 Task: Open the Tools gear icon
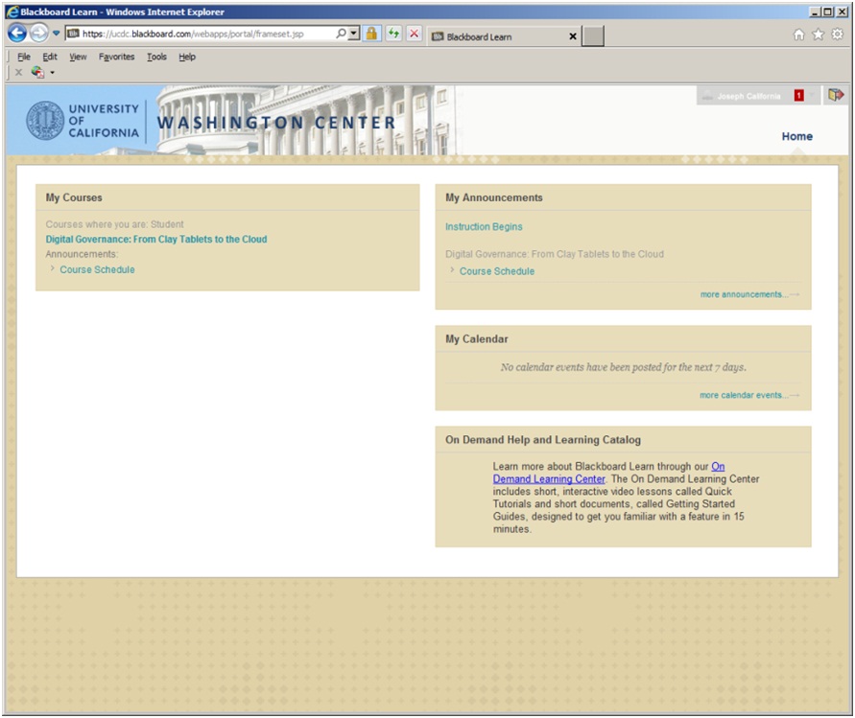[837, 35]
